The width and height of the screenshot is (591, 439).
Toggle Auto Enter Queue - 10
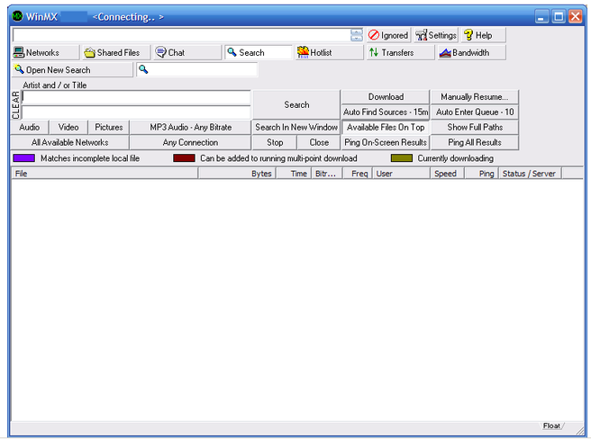click(x=475, y=112)
